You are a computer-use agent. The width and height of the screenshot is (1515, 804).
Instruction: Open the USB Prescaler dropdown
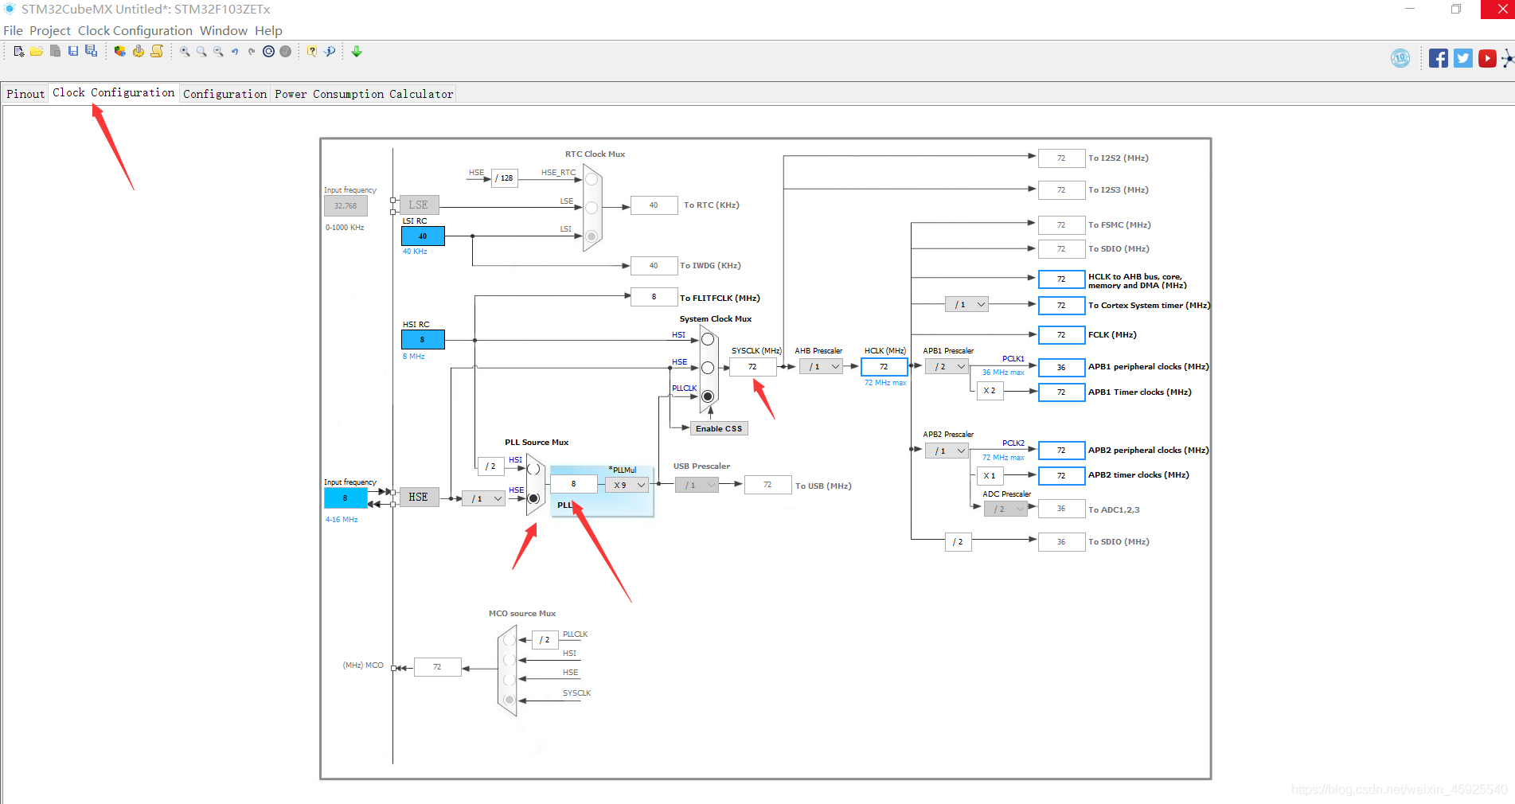[697, 485]
